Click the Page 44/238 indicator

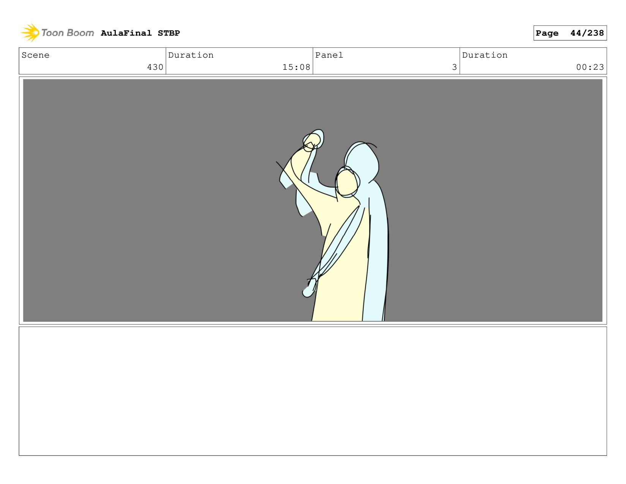[570, 33]
